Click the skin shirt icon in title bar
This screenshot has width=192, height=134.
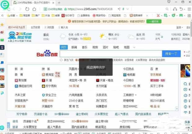coord(169,2)
